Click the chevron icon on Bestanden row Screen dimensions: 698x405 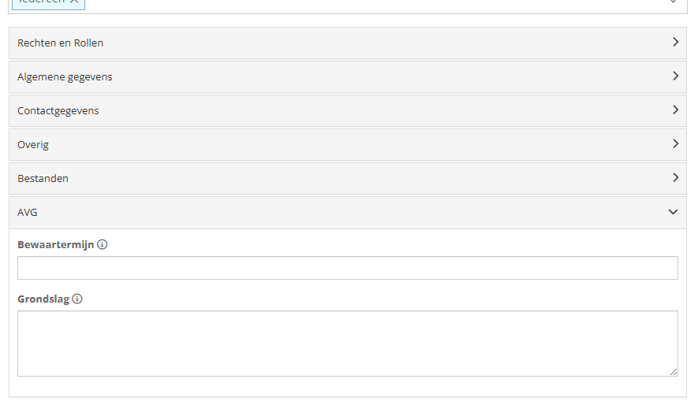coord(675,178)
